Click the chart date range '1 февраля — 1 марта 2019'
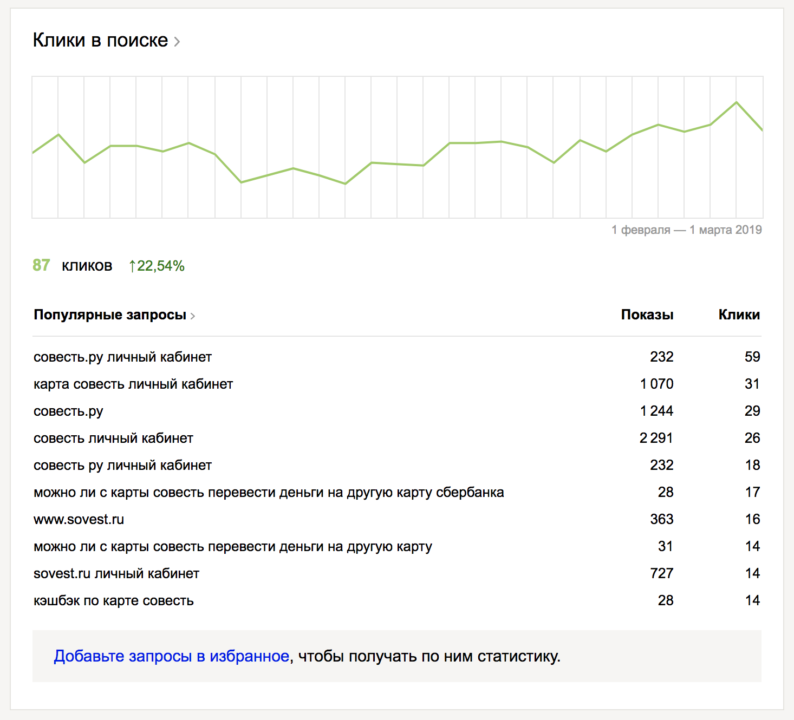The height and width of the screenshot is (720, 794). click(x=686, y=230)
